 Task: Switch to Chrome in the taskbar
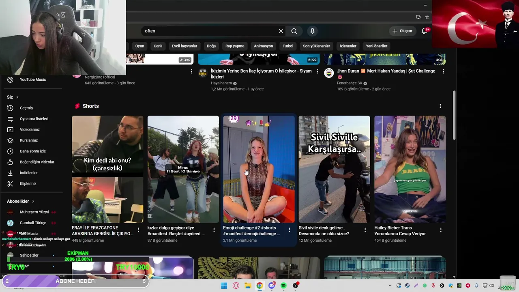tap(259, 286)
